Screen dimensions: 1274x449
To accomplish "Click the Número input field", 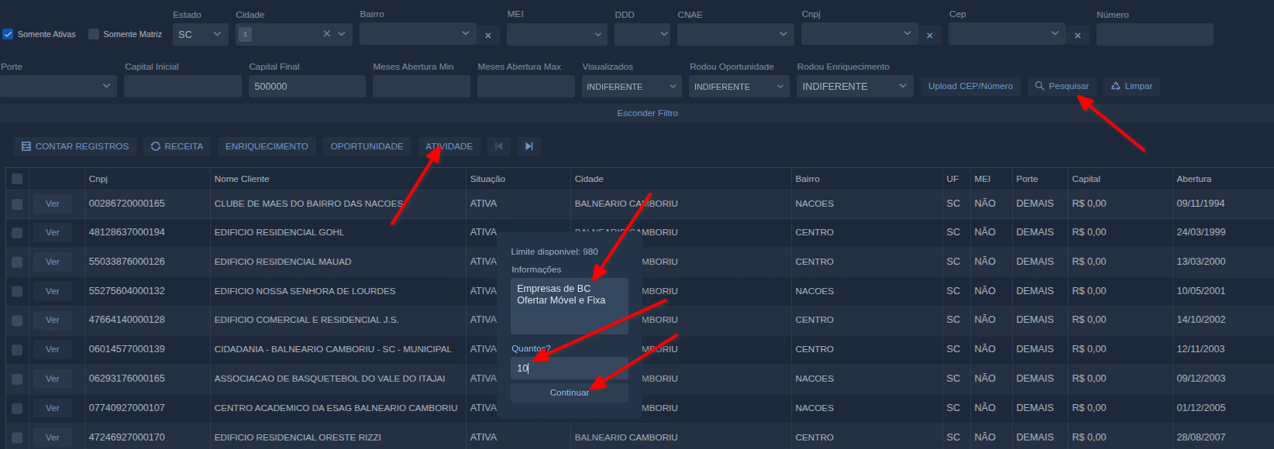I will pos(1155,34).
